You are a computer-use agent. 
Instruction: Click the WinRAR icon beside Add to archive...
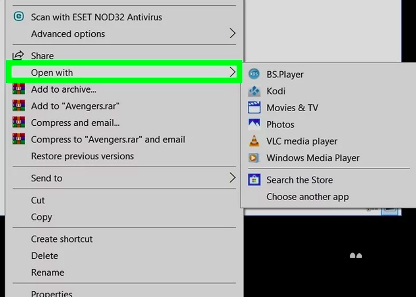pyautogui.click(x=19, y=89)
